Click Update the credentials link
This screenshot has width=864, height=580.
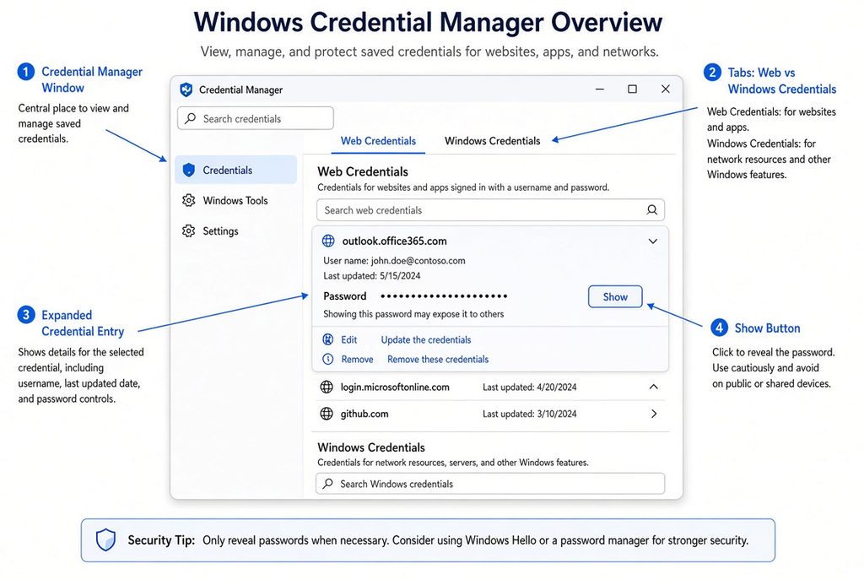click(x=426, y=339)
